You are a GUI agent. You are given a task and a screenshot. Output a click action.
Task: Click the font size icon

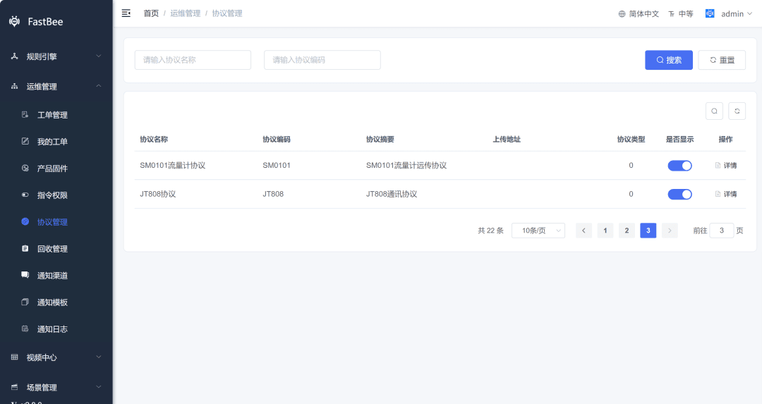tap(671, 13)
